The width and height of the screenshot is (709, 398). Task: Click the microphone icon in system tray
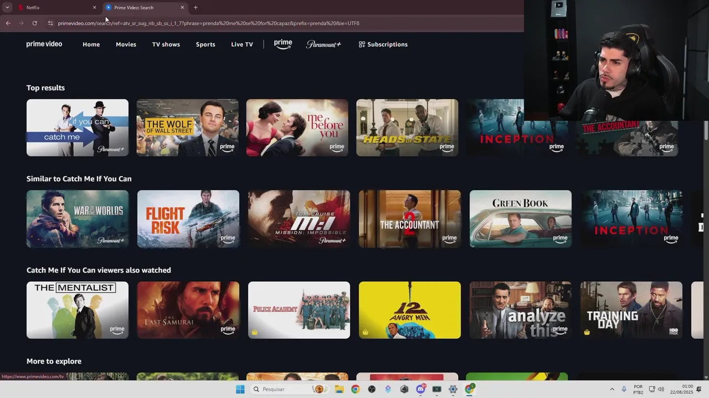(624, 389)
